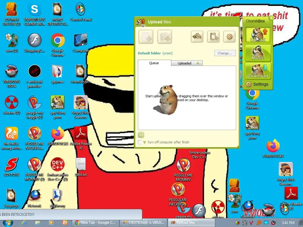Switch to the Uploaded tab
Viewport: 303px width, 227px height.
click(x=187, y=63)
